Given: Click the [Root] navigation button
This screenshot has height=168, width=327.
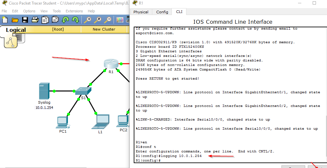Looking at the screenshot, I should point(58,29).
